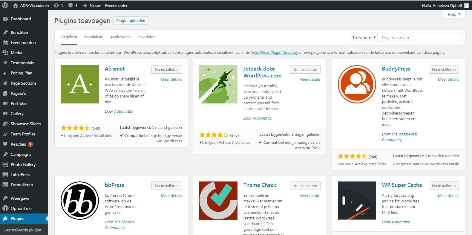The height and width of the screenshot is (235, 472).
Task: View Meer details for bbPress
Action: pos(171,196)
